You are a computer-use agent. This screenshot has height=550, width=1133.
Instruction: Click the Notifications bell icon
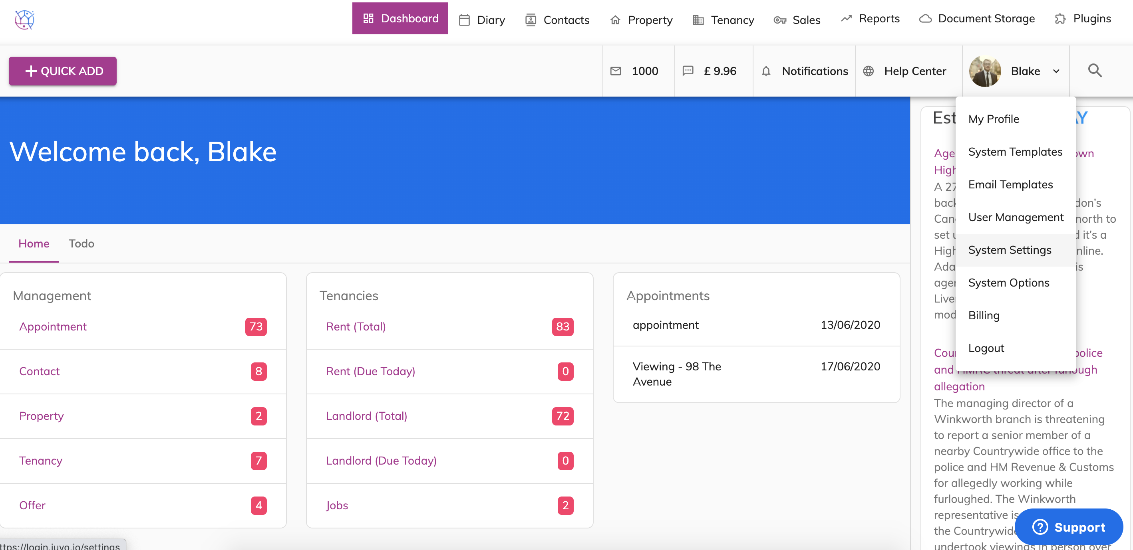766,71
